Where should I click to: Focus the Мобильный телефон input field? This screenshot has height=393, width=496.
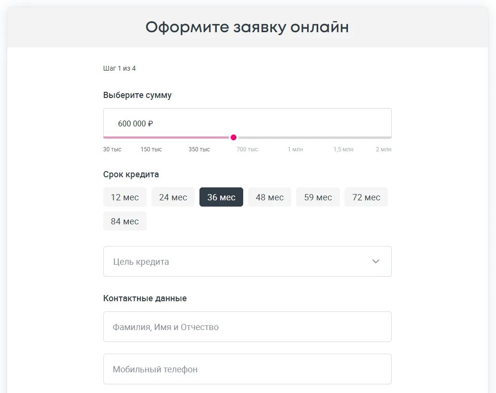[x=247, y=369]
